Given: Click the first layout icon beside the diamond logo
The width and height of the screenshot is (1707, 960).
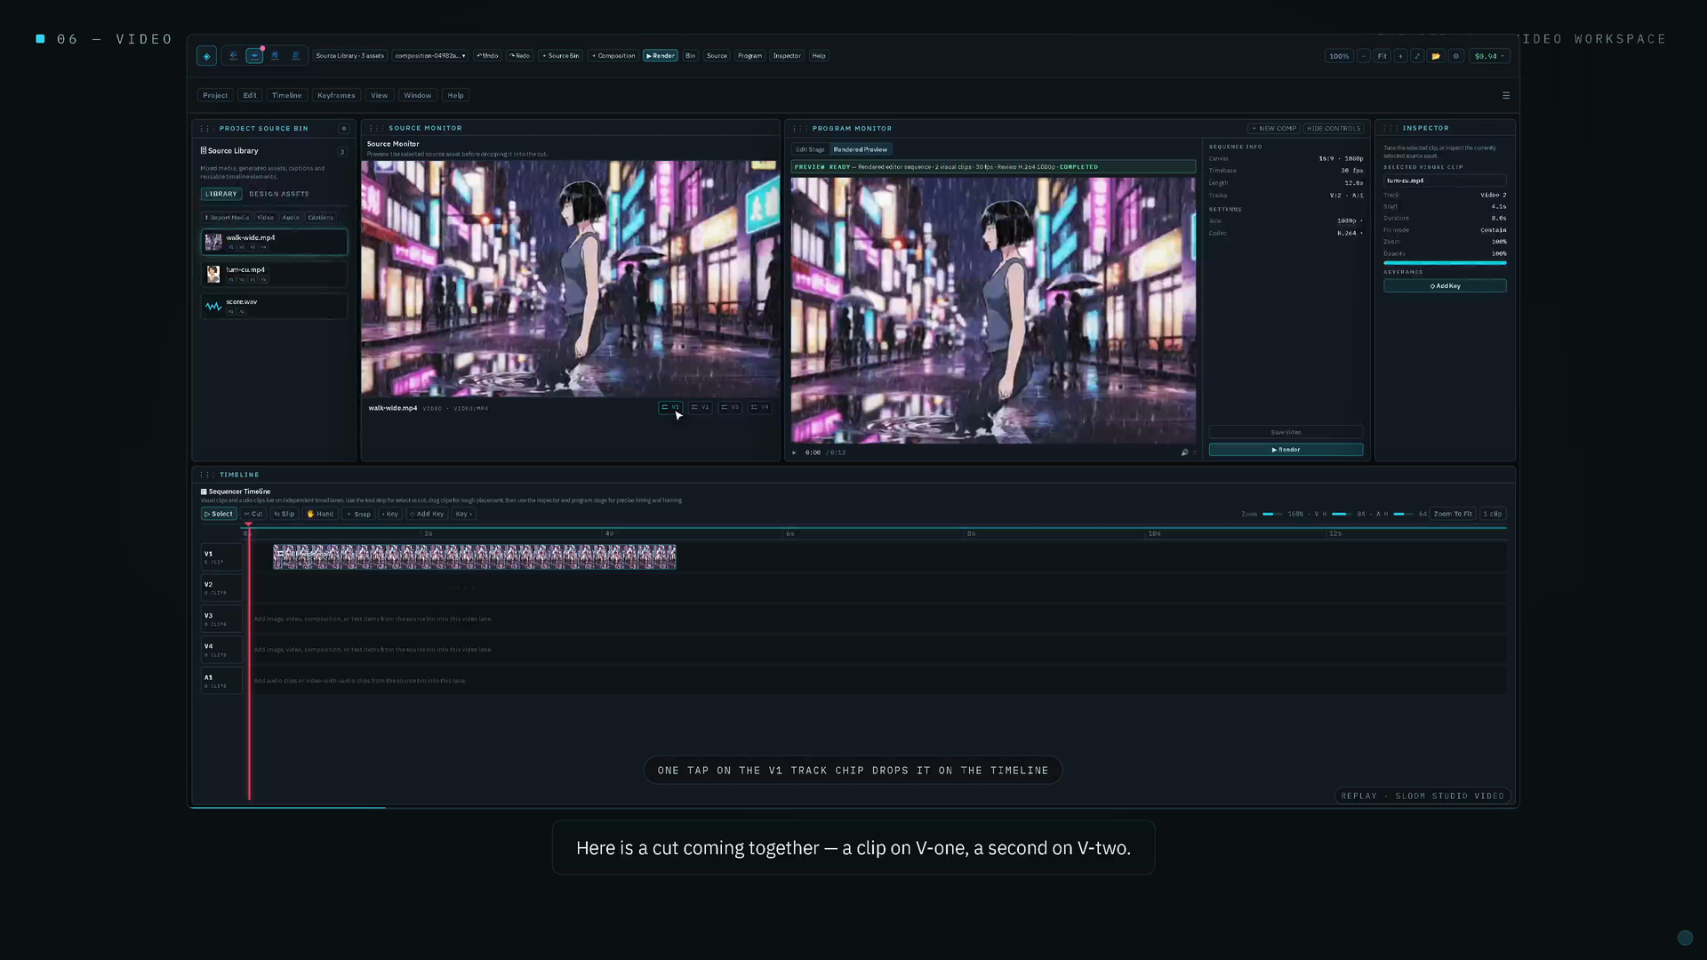Looking at the screenshot, I should [x=233, y=56].
